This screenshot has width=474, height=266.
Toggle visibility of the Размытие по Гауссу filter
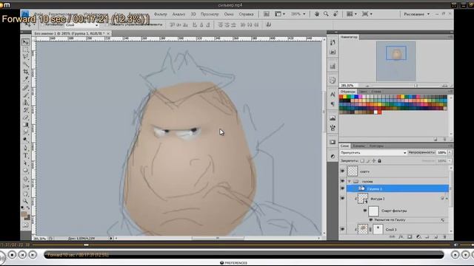click(371, 220)
